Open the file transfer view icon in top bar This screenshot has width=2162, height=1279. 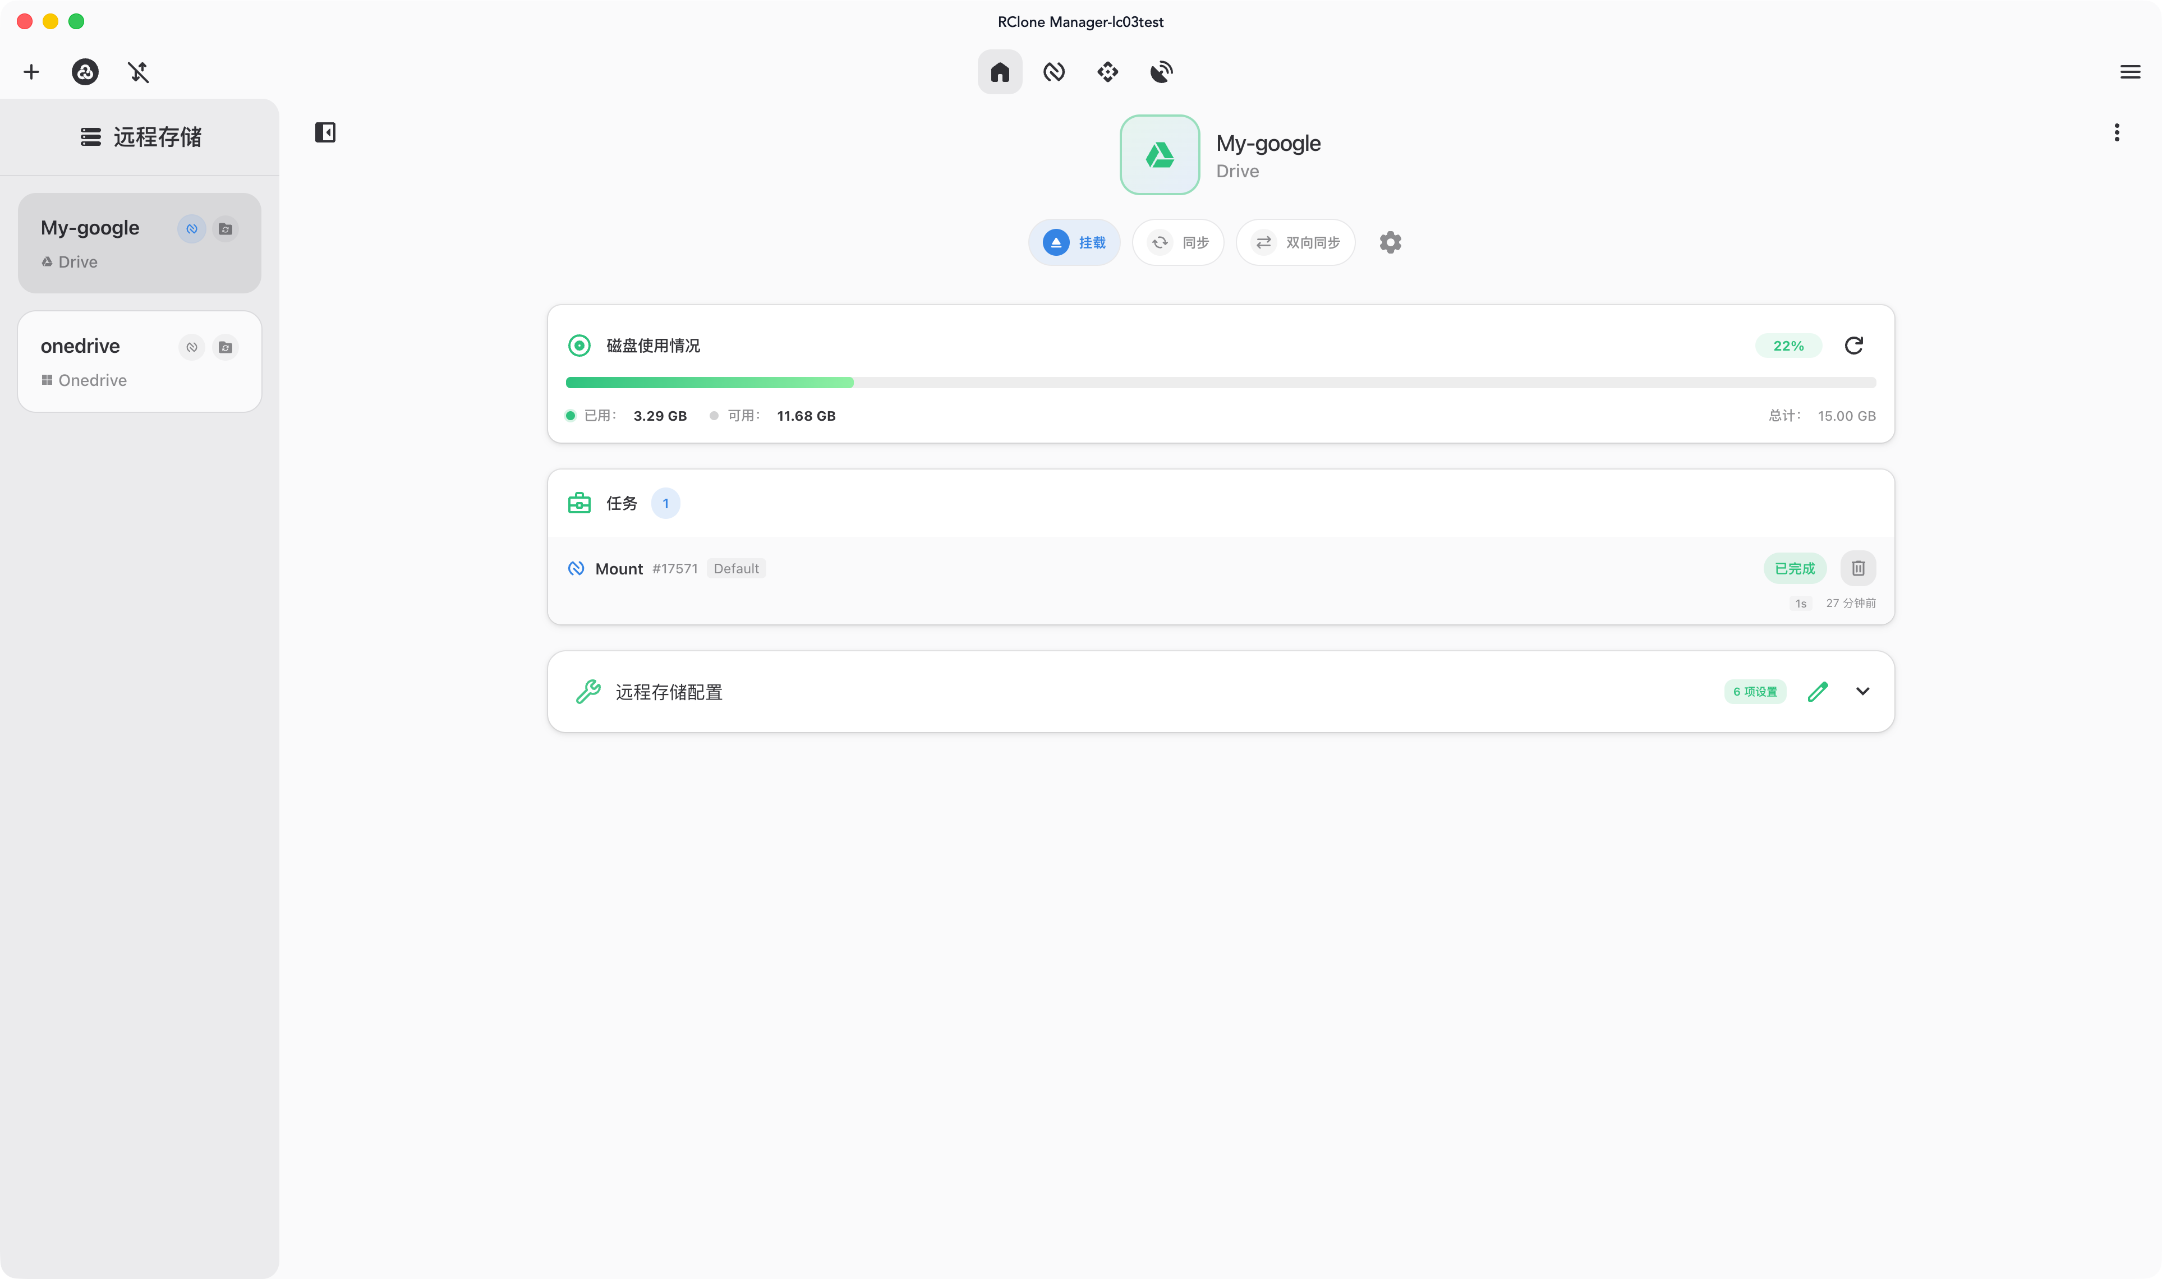[x=1108, y=72]
